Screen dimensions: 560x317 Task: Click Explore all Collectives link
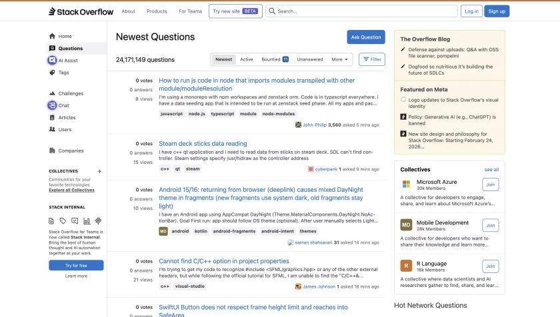pos(72,190)
